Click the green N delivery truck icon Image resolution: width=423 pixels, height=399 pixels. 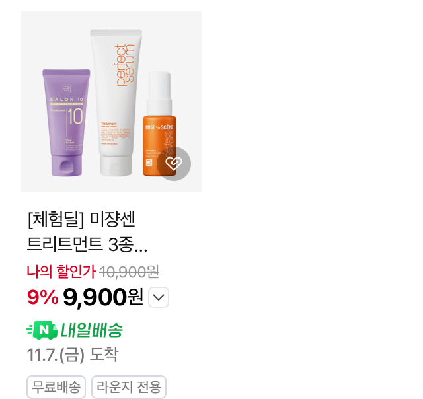point(42,330)
